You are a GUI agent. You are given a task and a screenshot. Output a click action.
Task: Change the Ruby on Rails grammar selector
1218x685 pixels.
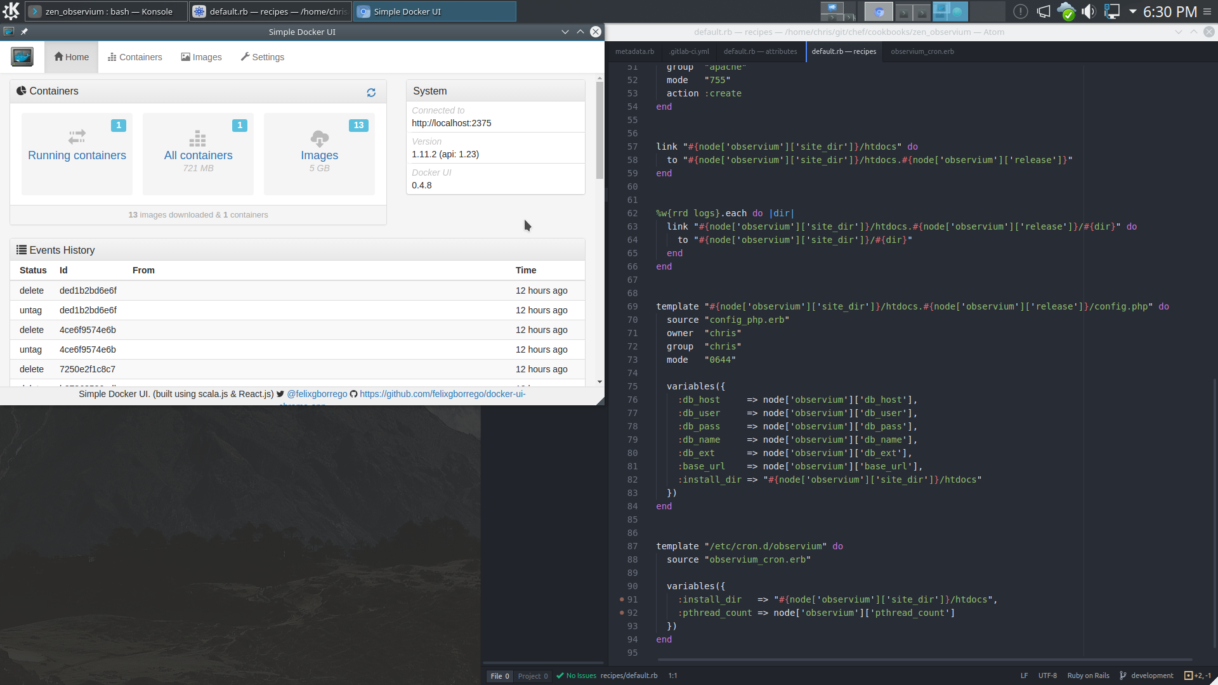(1088, 676)
